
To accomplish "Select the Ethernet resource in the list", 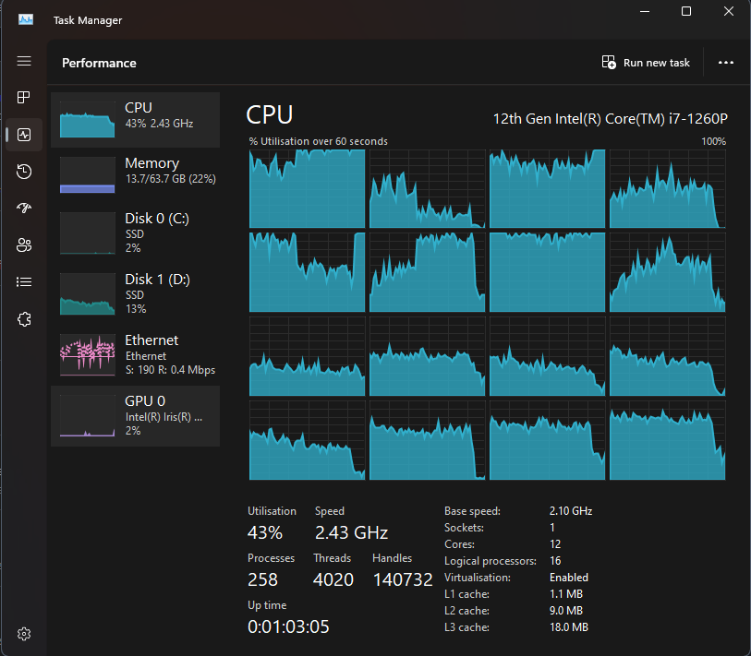I will [x=136, y=354].
